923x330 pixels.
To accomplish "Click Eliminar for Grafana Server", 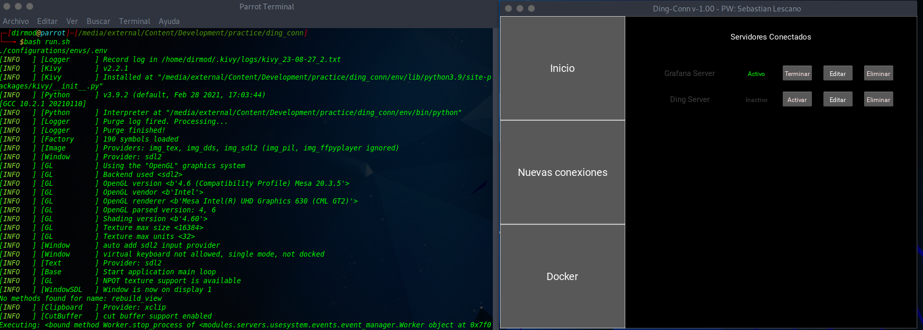I will [x=879, y=73].
